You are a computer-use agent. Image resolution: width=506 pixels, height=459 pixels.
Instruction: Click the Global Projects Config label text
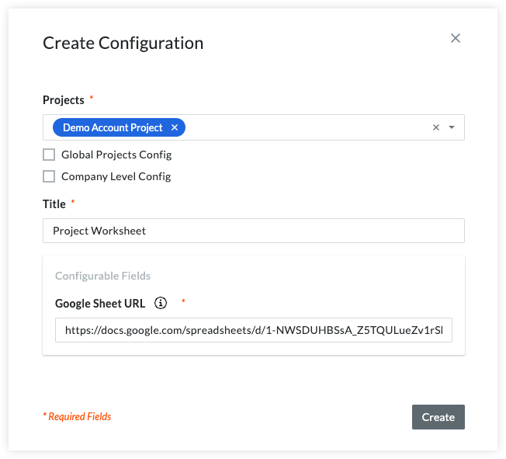116,155
